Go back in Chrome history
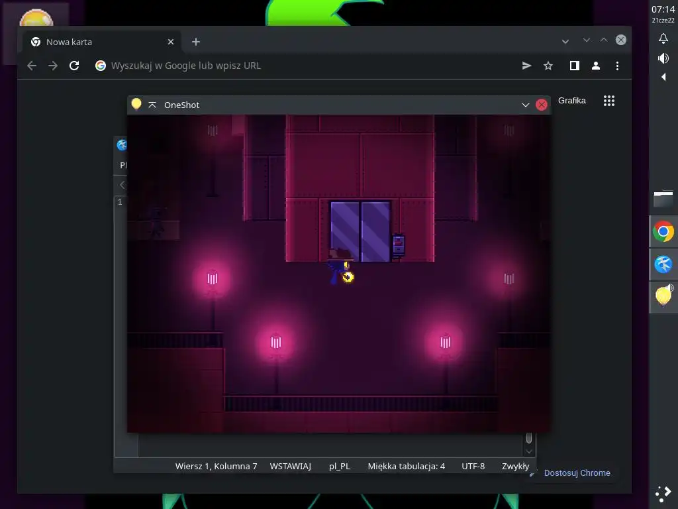 click(x=32, y=66)
